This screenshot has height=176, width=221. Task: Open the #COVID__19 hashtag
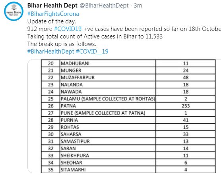92,51
